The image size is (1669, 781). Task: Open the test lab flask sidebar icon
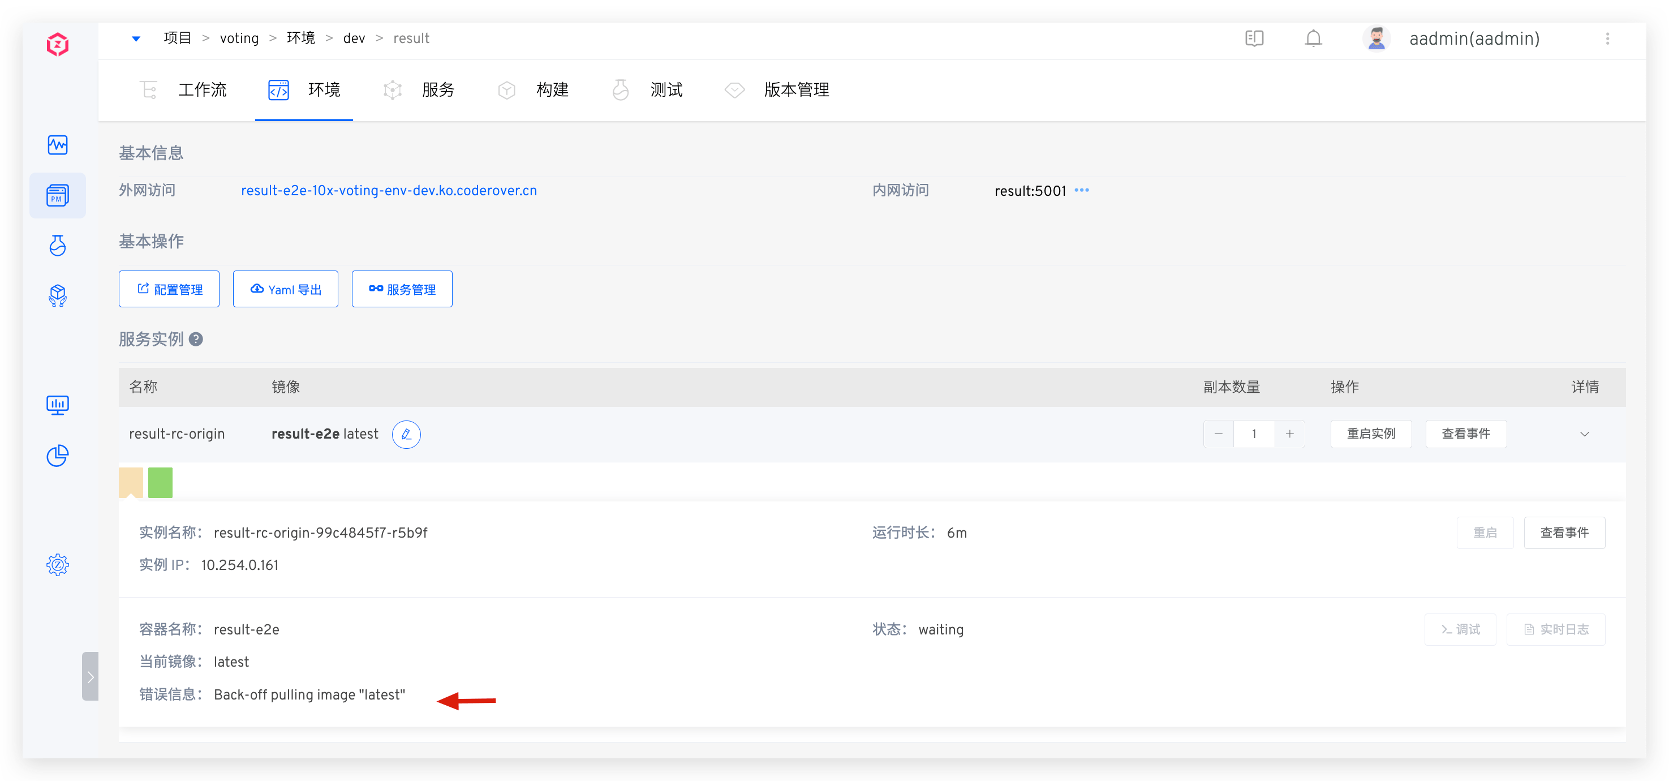coord(58,245)
